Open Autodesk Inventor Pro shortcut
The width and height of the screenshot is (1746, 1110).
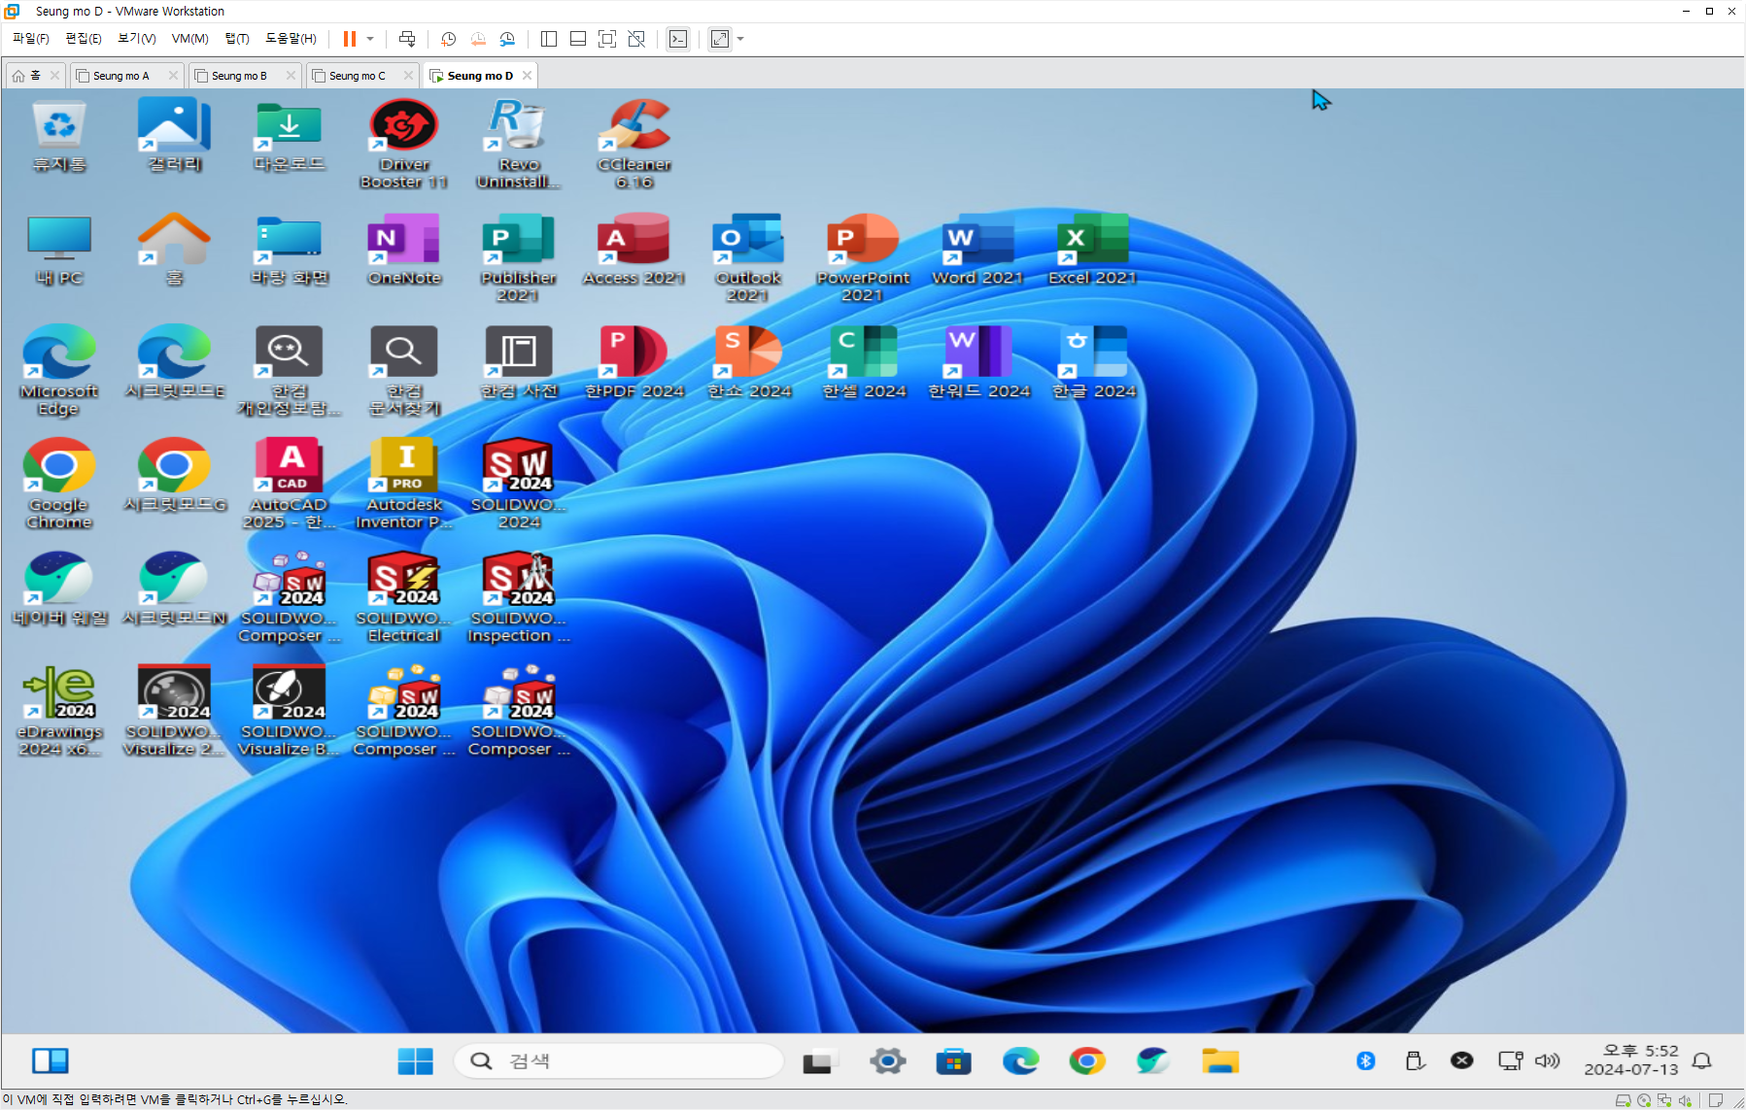404,484
